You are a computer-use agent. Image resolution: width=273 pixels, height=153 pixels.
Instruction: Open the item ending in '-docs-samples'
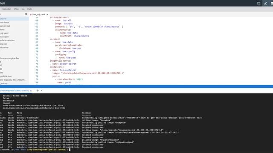tap(7, 40)
